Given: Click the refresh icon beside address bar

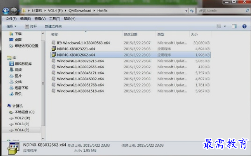Looking at the screenshot, I should [192, 11].
